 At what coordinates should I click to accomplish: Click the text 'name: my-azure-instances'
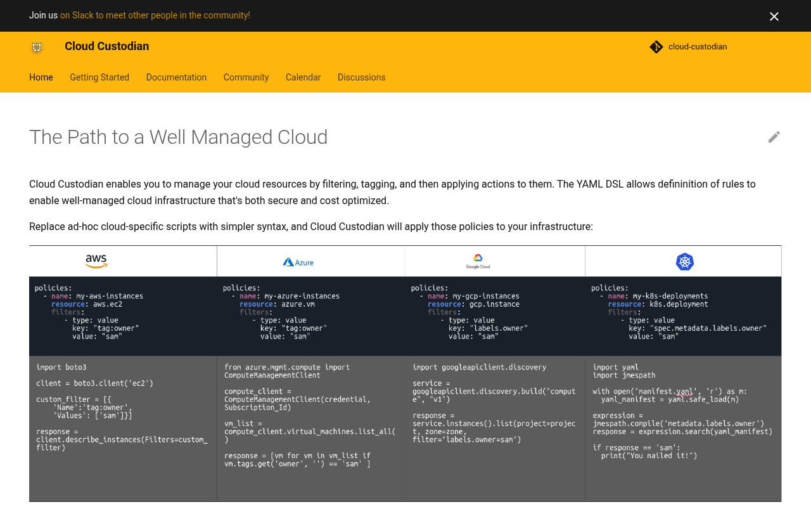click(290, 296)
